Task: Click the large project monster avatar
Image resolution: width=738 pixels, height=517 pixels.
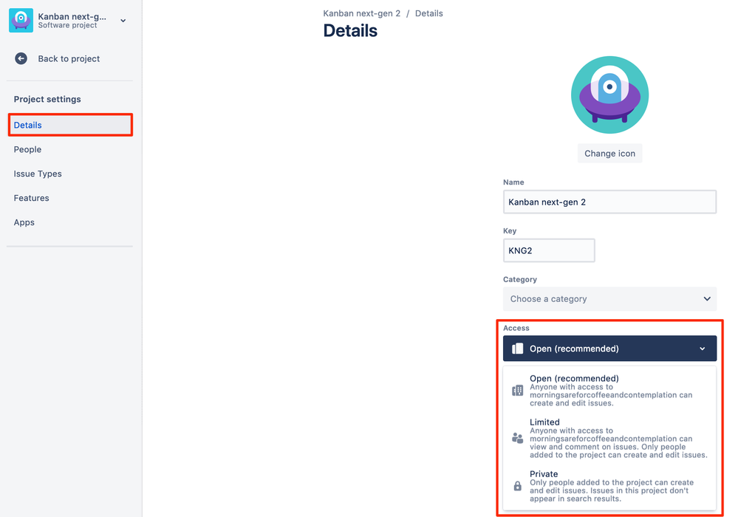Action: point(609,95)
